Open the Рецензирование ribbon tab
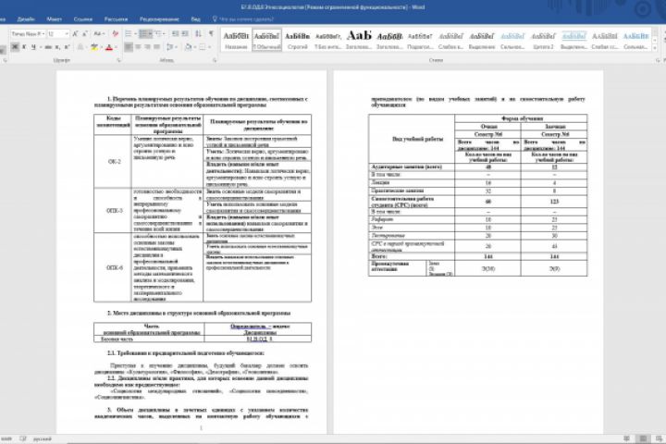This screenshot has height=444, width=666. (159, 19)
